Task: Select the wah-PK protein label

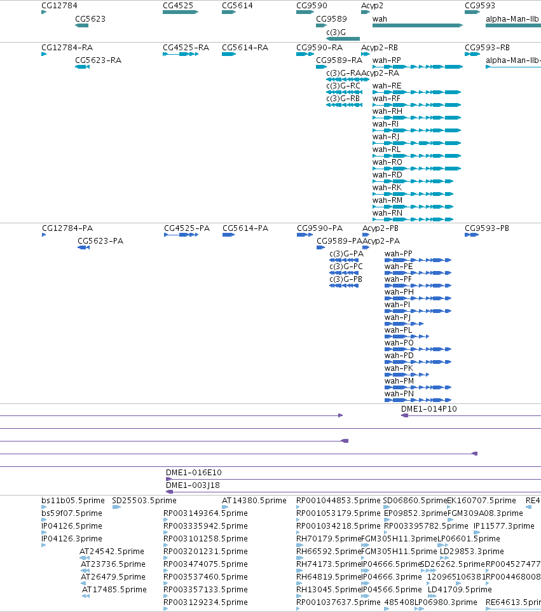Action: (399, 368)
